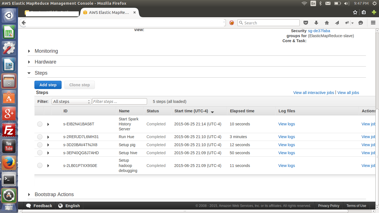
Task: Click the Filter steps input field
Action: pos(119,102)
